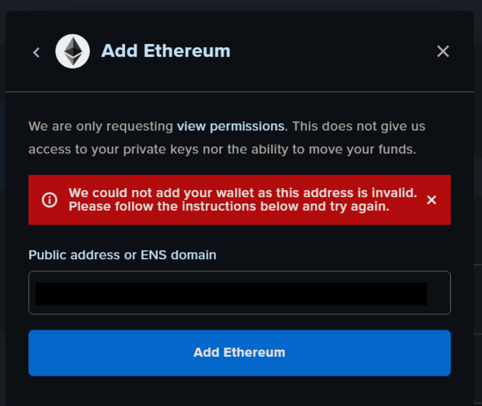482x406 pixels.
Task: Dismiss the red invalid address error banner
Action: pos(431,200)
